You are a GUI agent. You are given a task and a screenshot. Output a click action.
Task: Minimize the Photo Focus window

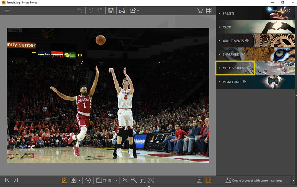(x=273, y=3)
